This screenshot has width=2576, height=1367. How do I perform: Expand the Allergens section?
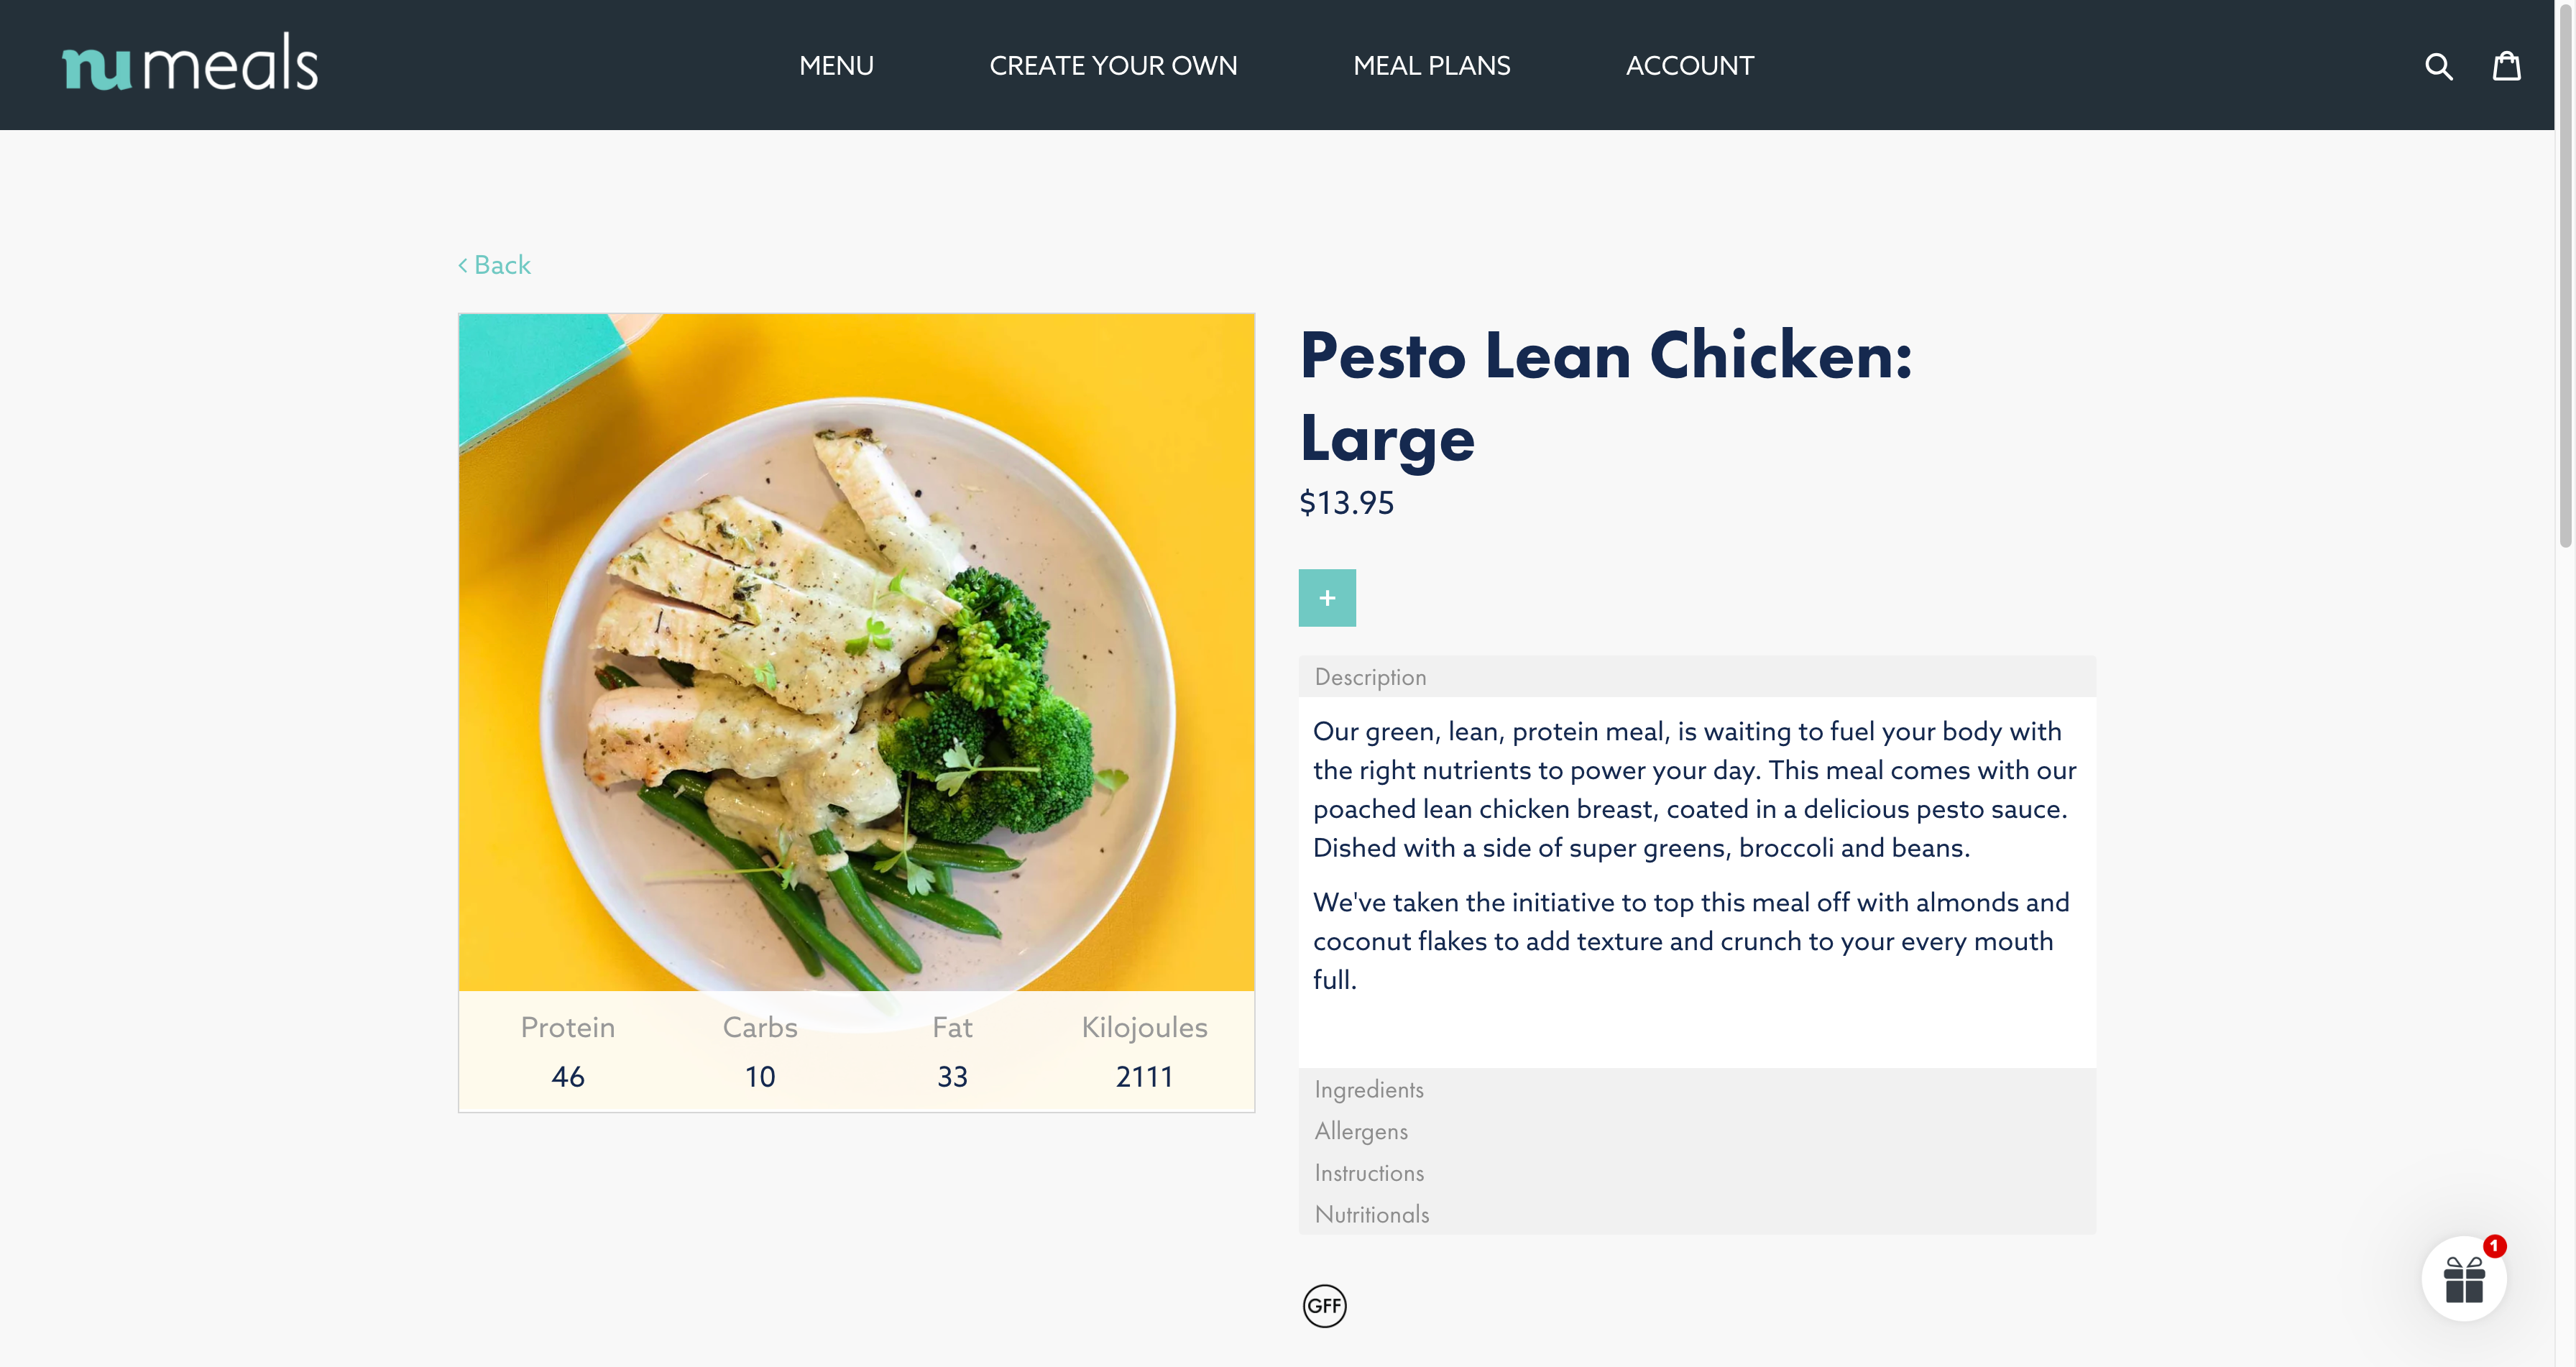1361,1131
